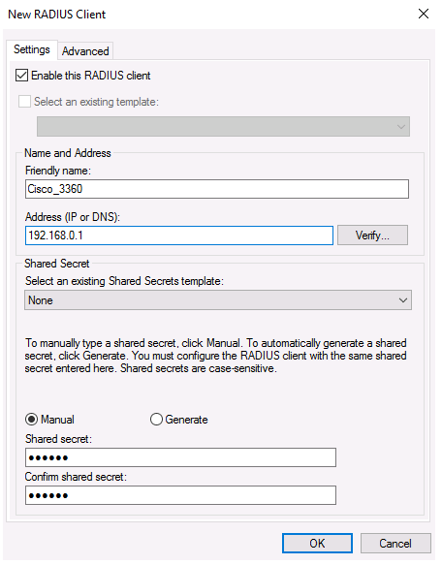Open the Shared Secrets template dropdown
The width and height of the screenshot is (442, 565).
coord(218,300)
